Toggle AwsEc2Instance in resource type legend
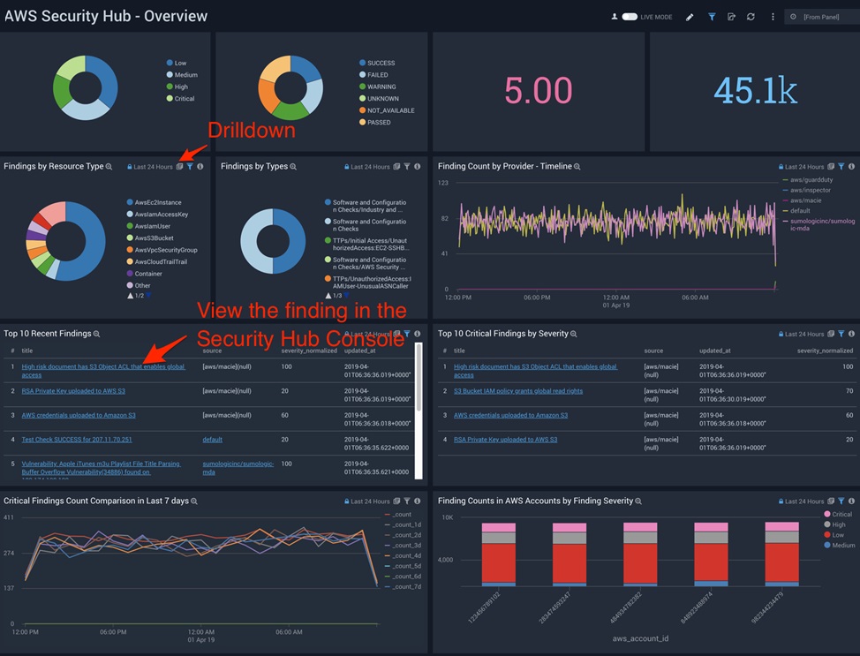The height and width of the screenshot is (656, 860). (155, 202)
